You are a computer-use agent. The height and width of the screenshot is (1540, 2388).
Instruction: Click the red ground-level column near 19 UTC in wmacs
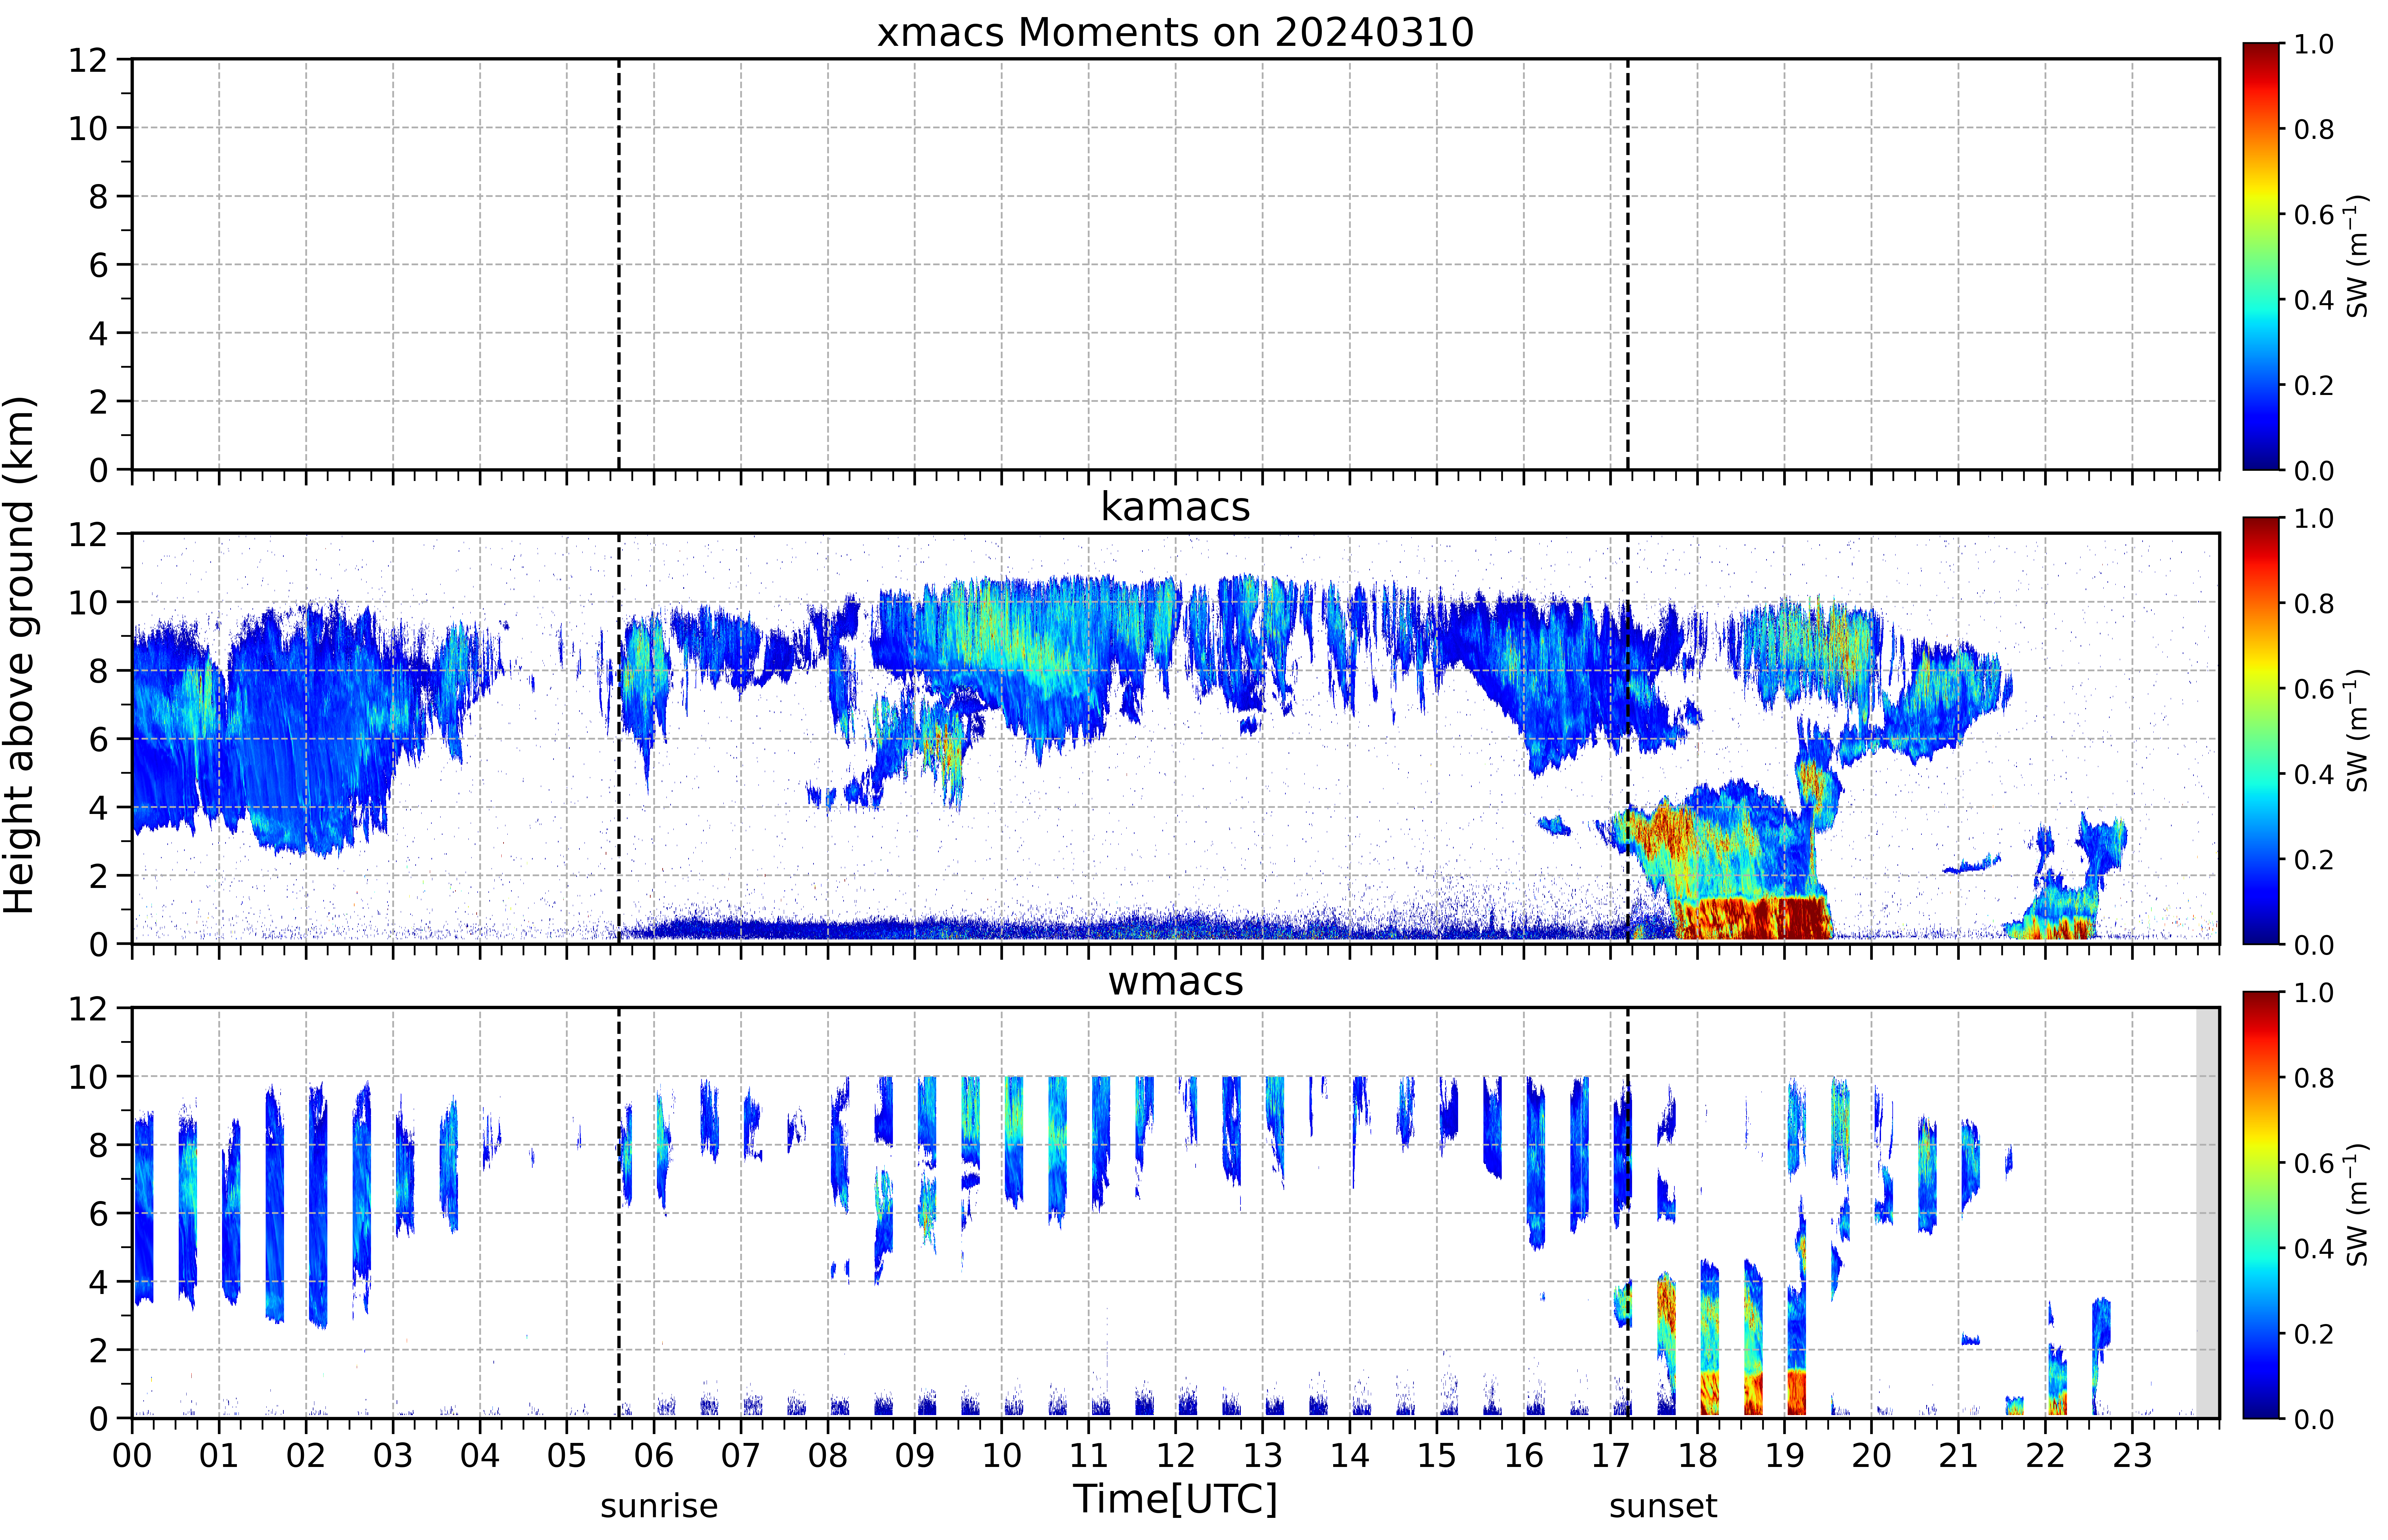pyautogui.click(x=1797, y=1392)
